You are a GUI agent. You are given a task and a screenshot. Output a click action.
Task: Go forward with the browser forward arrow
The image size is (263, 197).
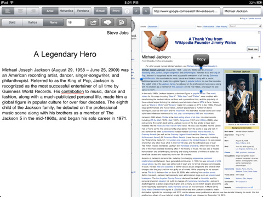tap(146, 11)
